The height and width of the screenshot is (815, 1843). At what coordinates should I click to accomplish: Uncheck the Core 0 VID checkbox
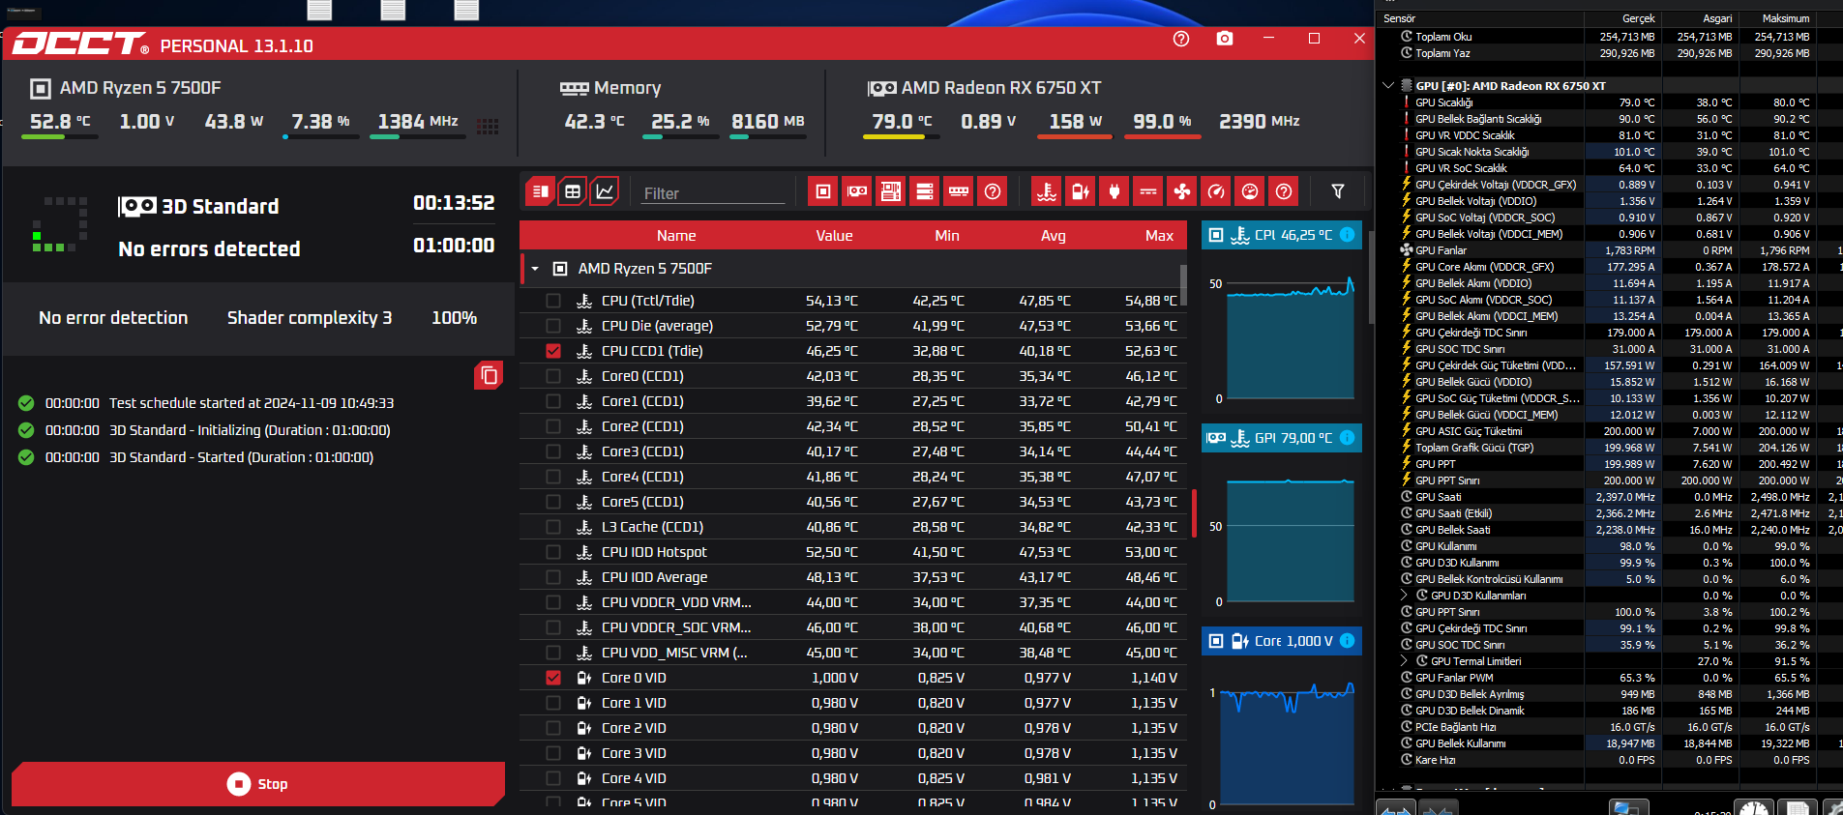(x=553, y=678)
